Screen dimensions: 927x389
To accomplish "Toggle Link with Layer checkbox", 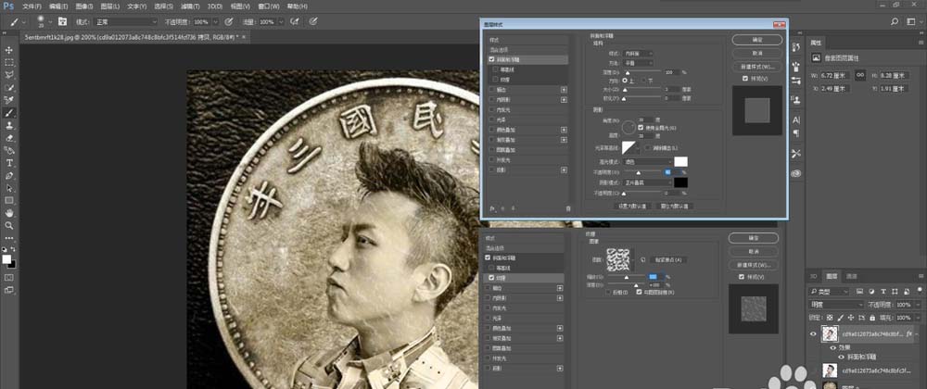I will (639, 292).
